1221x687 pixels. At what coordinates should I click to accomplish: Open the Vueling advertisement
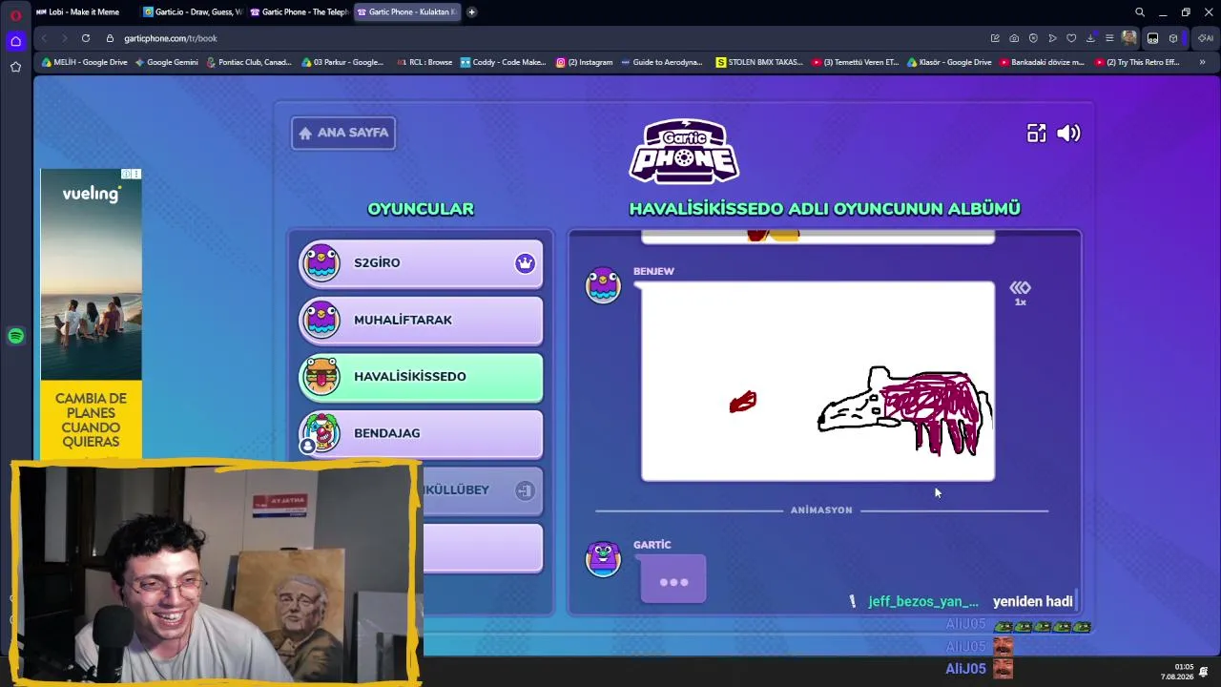coord(91,314)
